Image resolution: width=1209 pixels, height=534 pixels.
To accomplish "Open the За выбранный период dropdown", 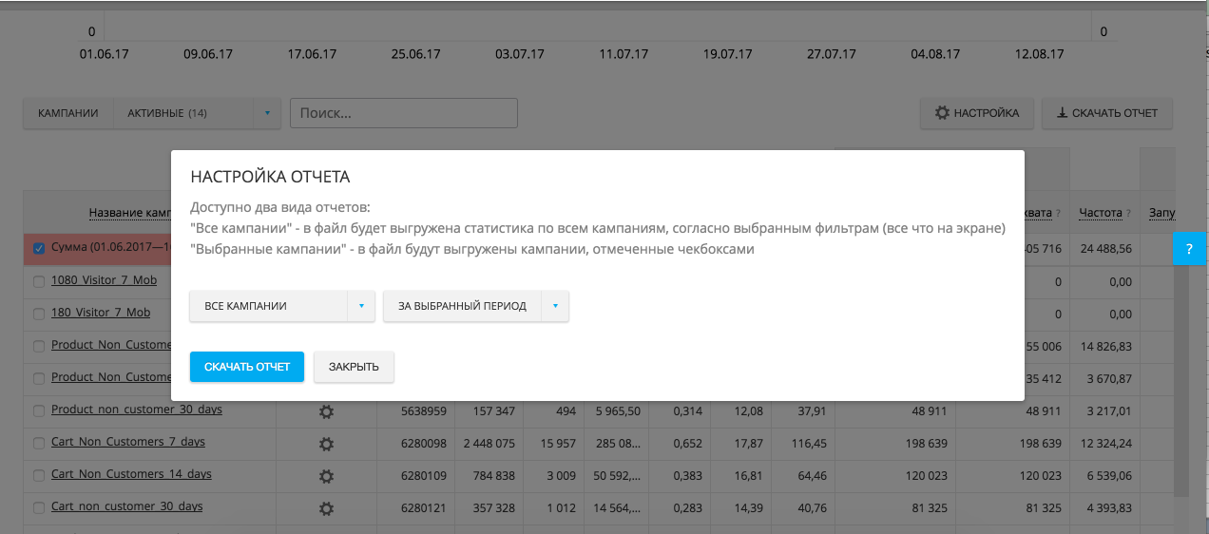I will pos(475,306).
